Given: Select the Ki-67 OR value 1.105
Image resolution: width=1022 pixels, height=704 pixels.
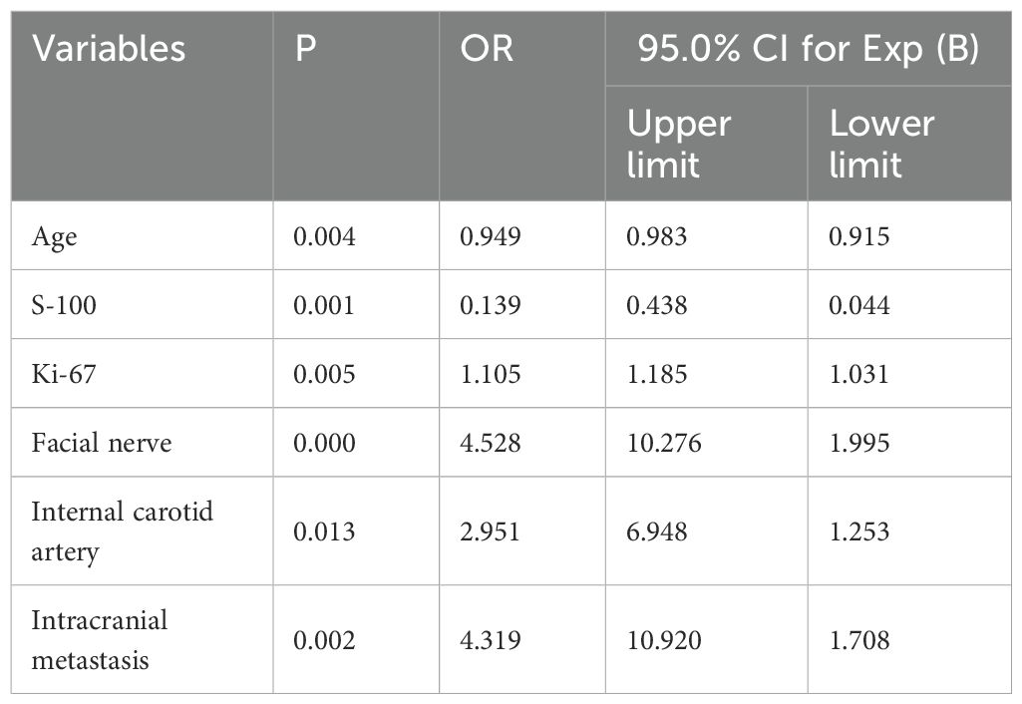Looking at the screenshot, I should pos(490,373).
